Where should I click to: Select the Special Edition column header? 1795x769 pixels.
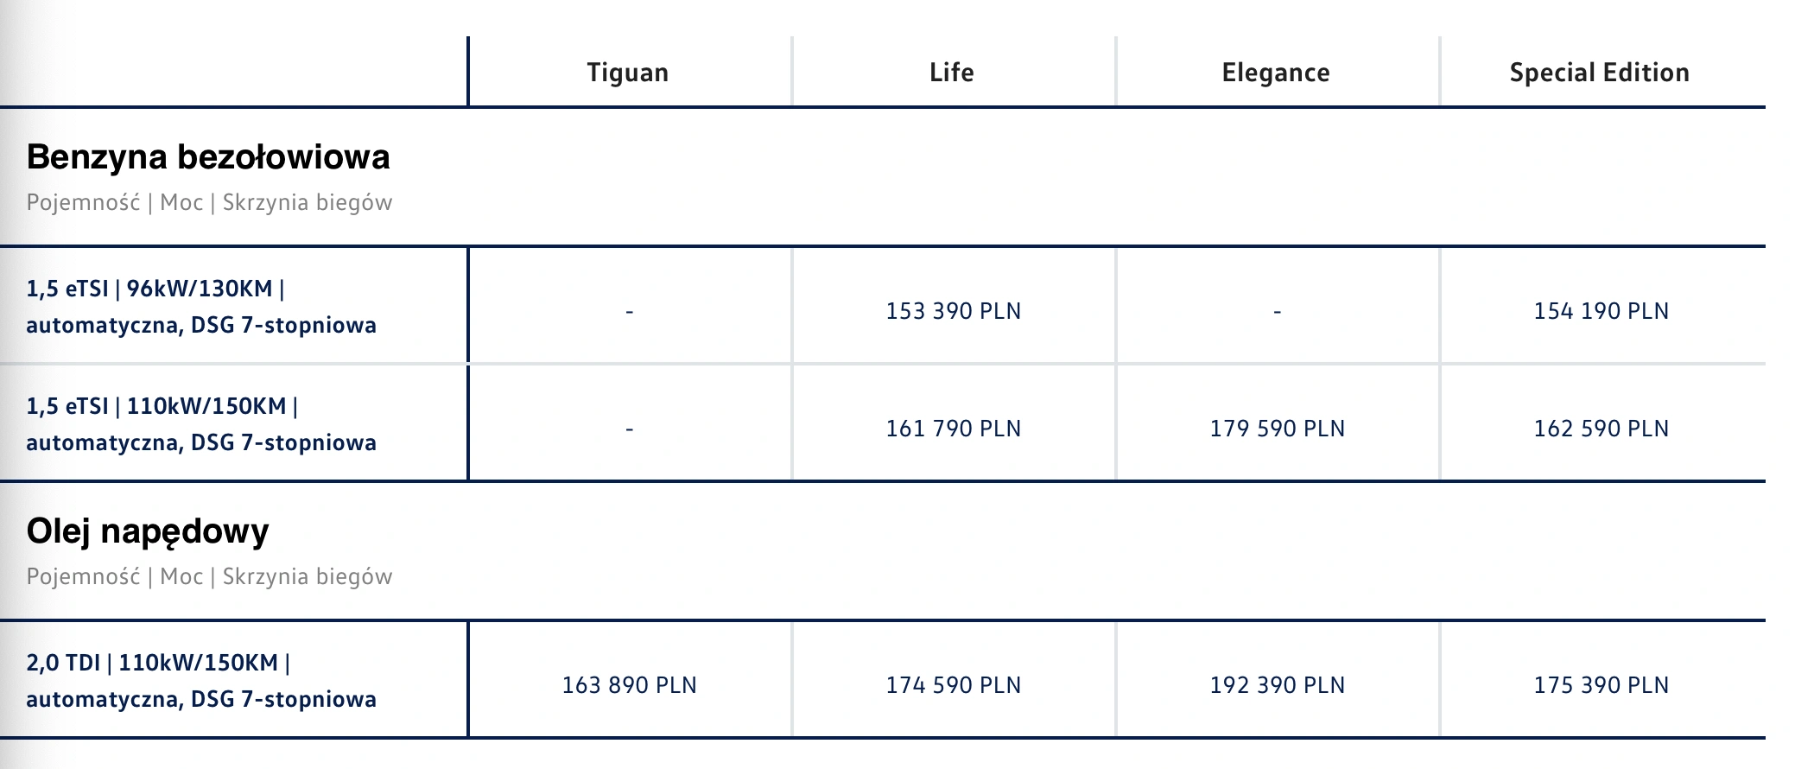1600,73
